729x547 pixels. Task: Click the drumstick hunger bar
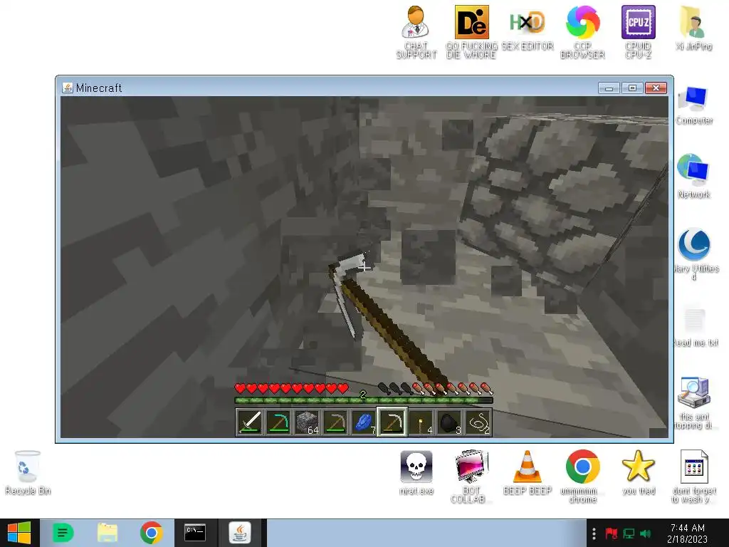436,388
